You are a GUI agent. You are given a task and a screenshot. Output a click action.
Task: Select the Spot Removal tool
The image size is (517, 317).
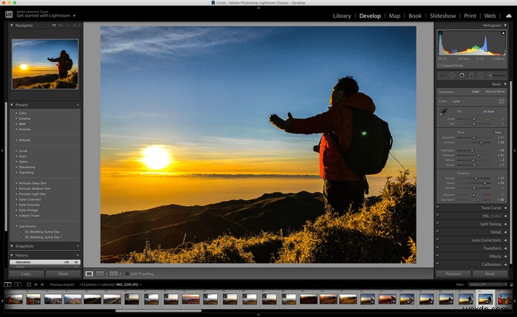coord(452,75)
